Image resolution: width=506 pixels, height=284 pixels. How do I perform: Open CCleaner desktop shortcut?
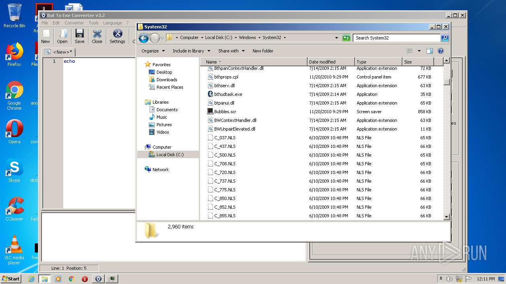point(14,209)
